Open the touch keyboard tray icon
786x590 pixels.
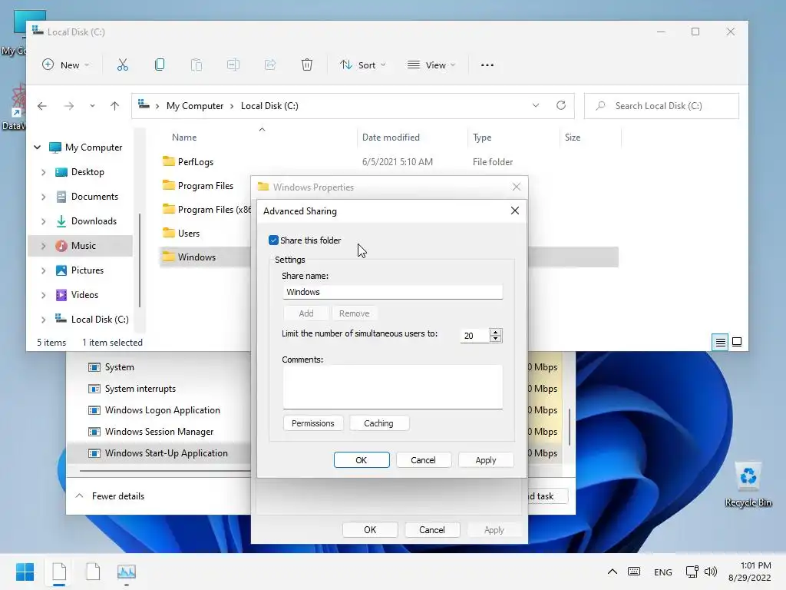[x=633, y=572]
